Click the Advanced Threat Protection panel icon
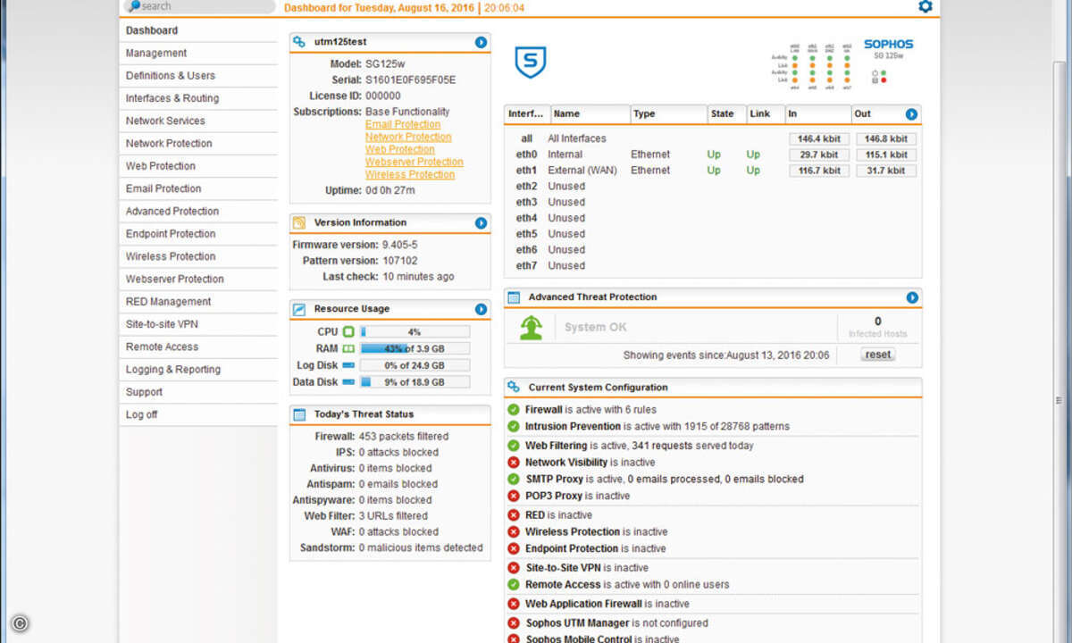Screen dimensions: 1072x643 click(514, 297)
